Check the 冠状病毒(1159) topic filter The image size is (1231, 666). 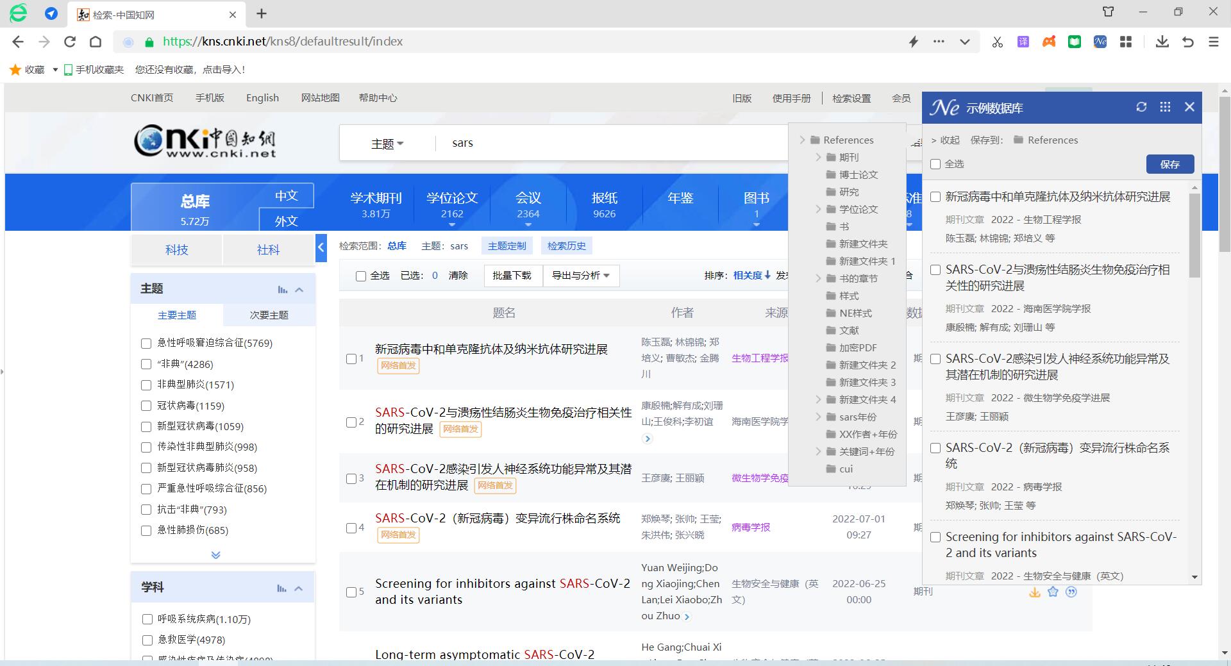tap(146, 406)
